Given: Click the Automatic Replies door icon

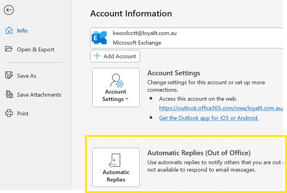Looking at the screenshot, I should coord(115,161).
